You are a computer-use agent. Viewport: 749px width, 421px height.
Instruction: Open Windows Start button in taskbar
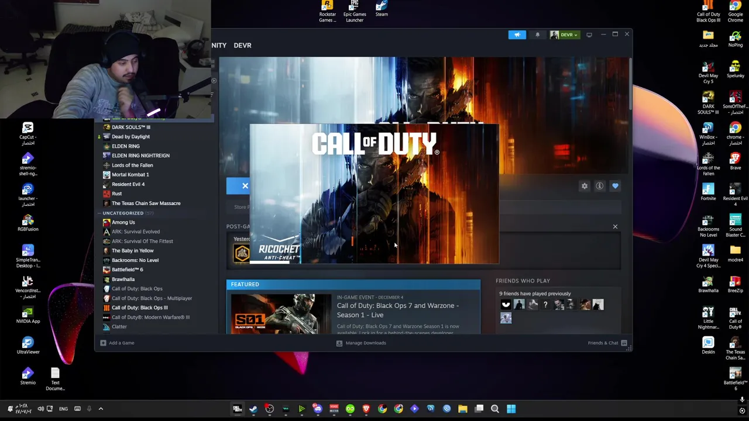click(511, 409)
